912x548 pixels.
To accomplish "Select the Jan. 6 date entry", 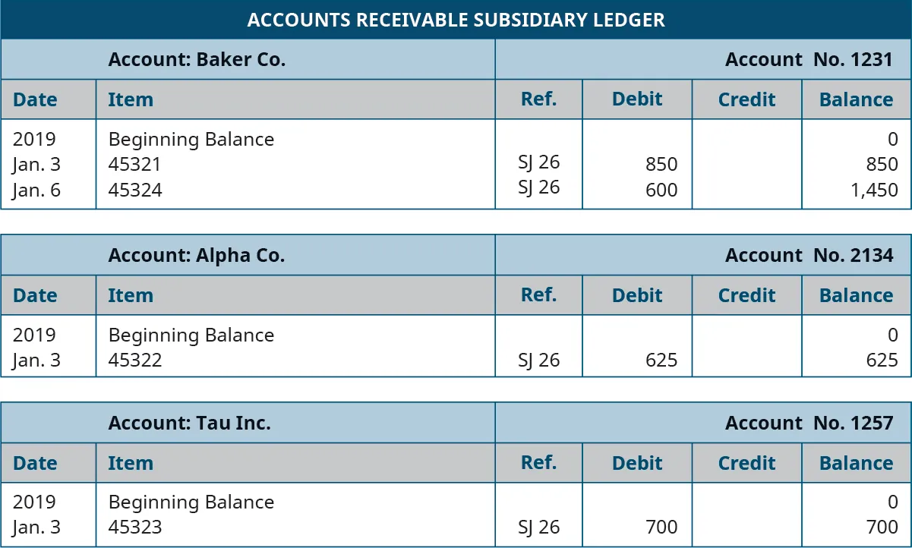I will point(36,190).
